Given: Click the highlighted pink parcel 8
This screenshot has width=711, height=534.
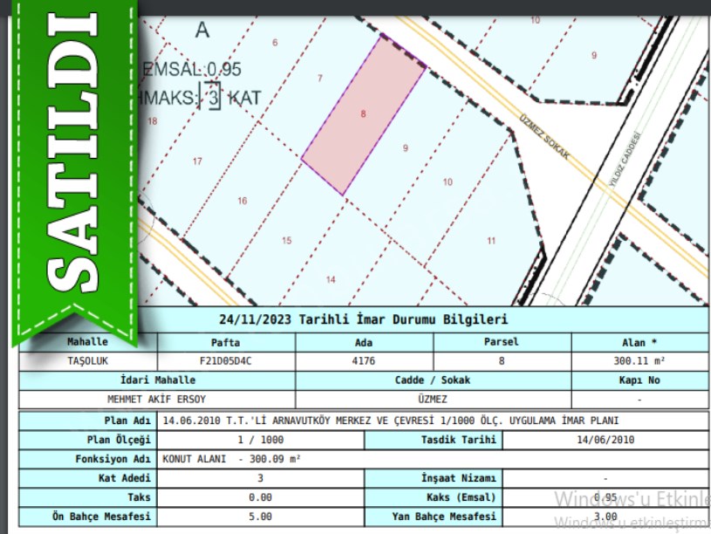Looking at the screenshot, I should (364, 113).
